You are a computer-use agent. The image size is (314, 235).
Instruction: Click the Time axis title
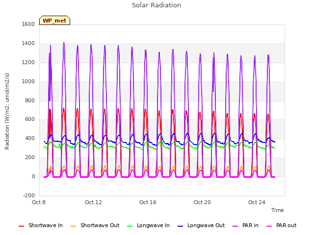278,210
